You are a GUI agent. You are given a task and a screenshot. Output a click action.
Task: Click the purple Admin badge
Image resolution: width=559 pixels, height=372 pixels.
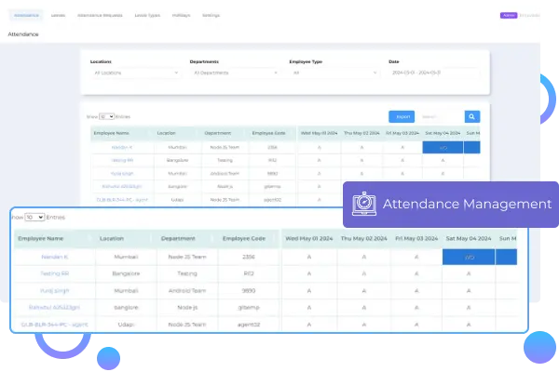[x=509, y=15]
